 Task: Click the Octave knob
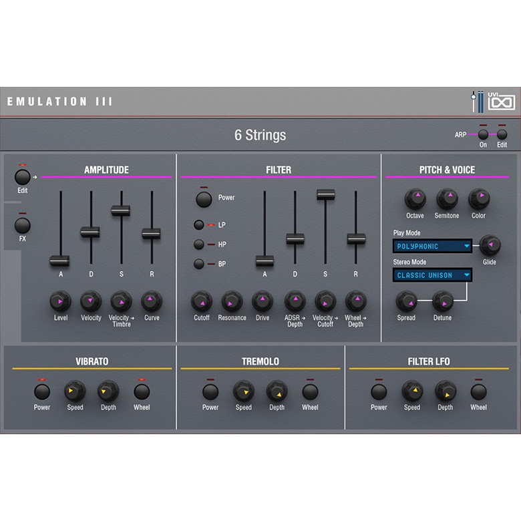click(x=415, y=198)
